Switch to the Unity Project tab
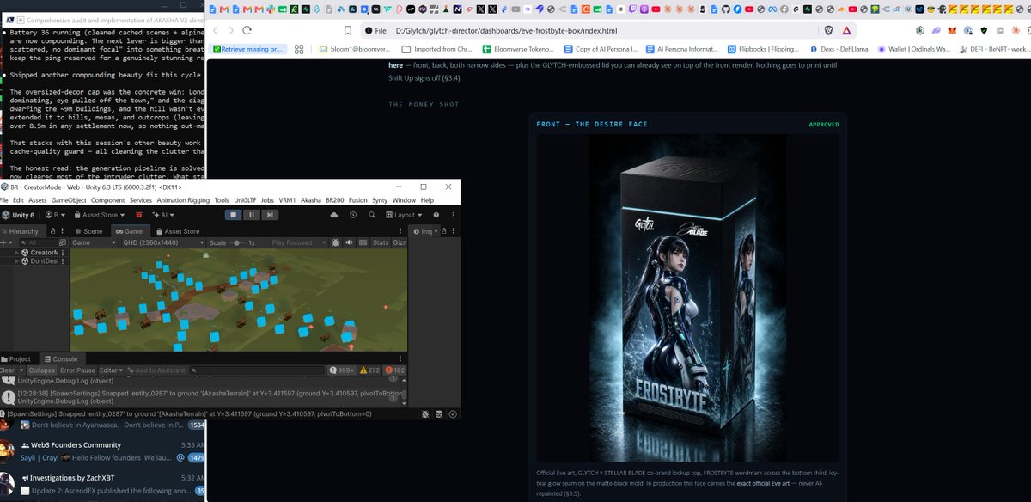This screenshot has height=502, width=1031. [16, 359]
